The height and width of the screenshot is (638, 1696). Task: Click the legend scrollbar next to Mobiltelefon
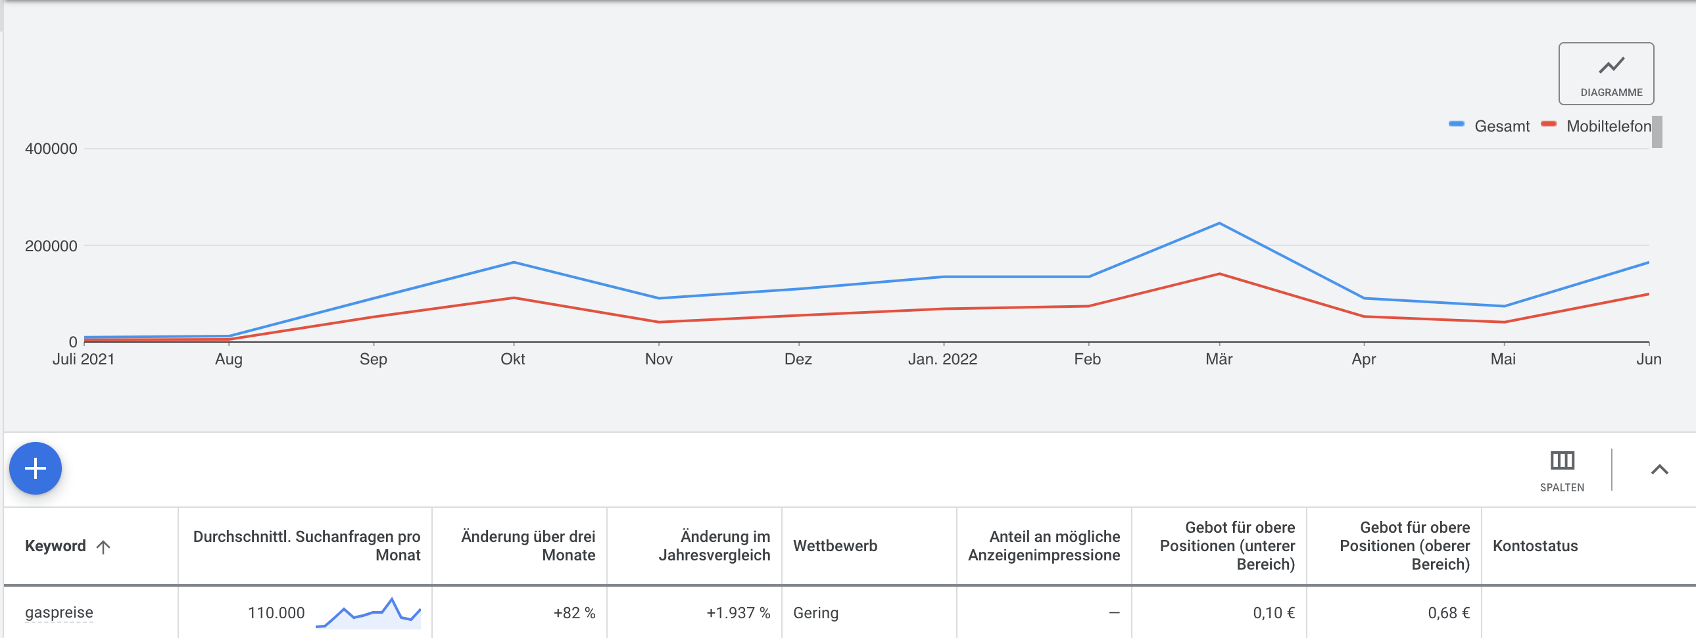click(x=1657, y=132)
